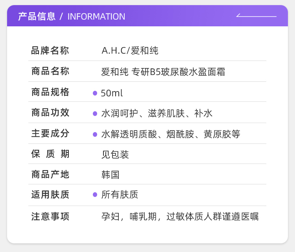
Task: Click the purple bullet beside 所有肤质
Action: click(x=95, y=195)
